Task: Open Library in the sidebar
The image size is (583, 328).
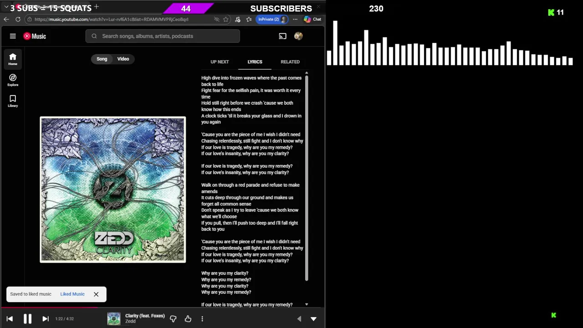Action: point(13,101)
